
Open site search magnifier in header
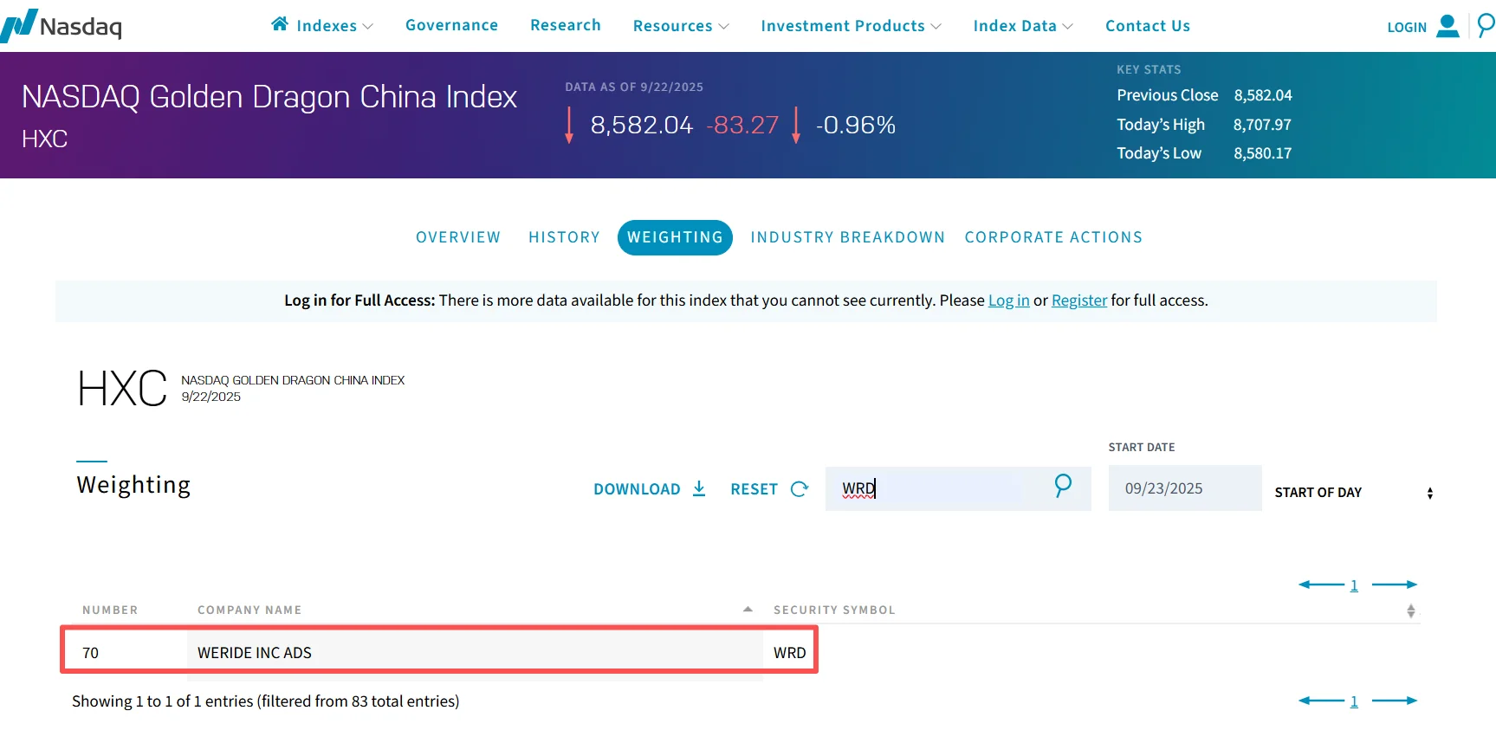[1486, 26]
